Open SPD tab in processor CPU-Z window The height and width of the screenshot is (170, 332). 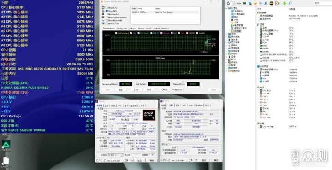point(119,106)
